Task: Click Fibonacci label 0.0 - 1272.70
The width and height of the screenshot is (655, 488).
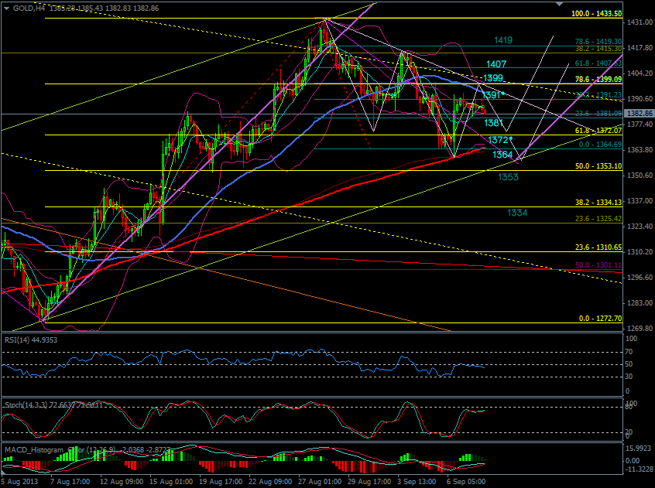Action: pyautogui.click(x=600, y=319)
